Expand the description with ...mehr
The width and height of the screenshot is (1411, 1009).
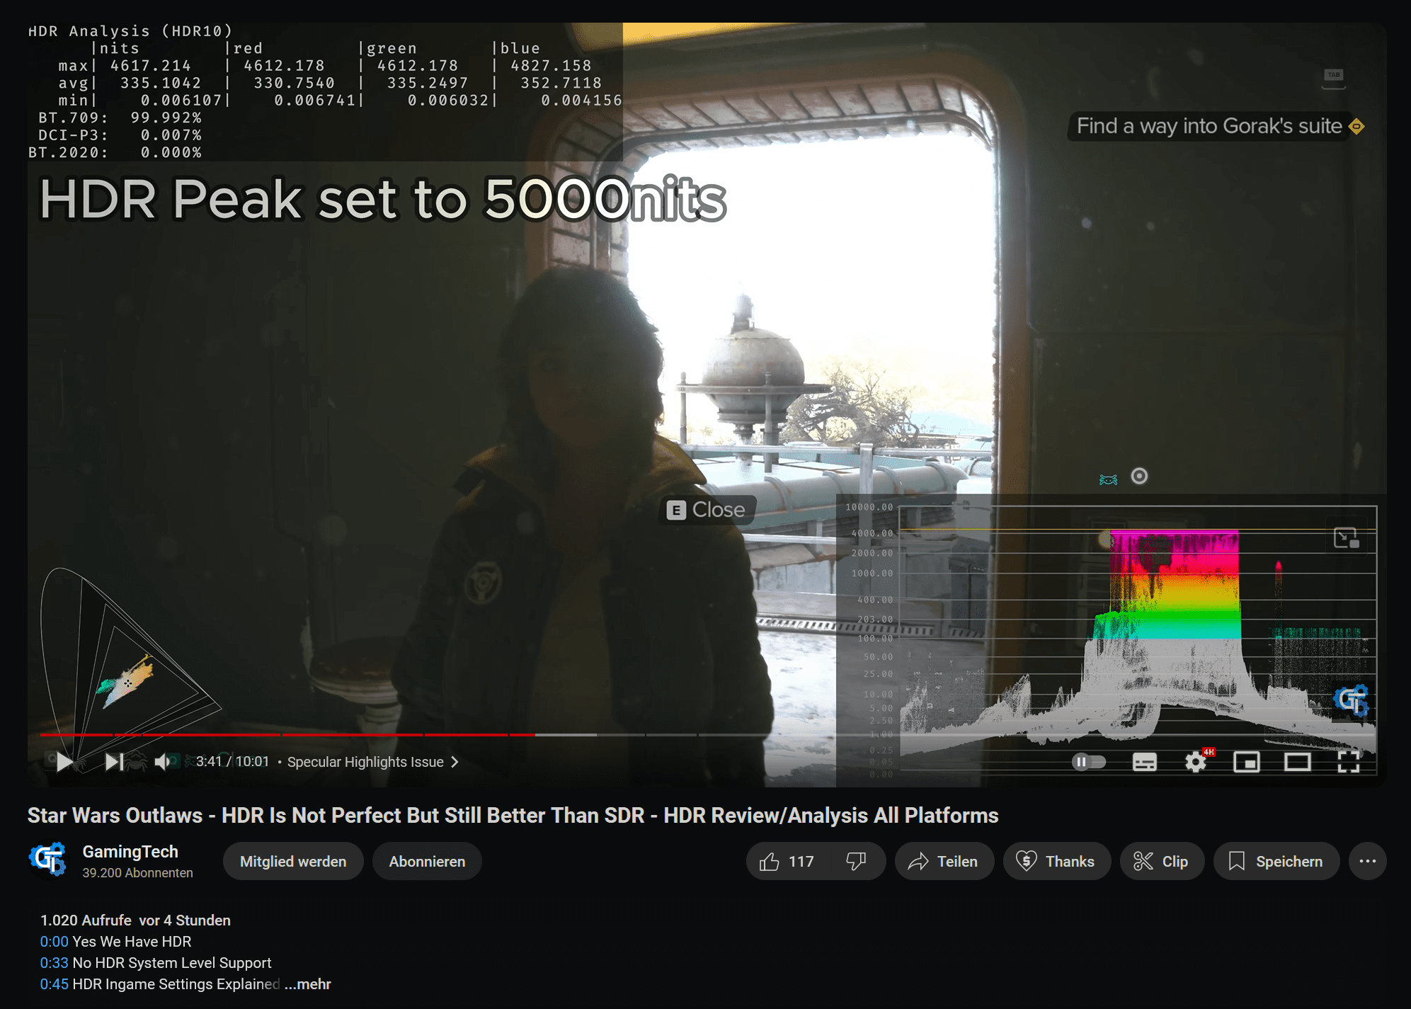[308, 984]
